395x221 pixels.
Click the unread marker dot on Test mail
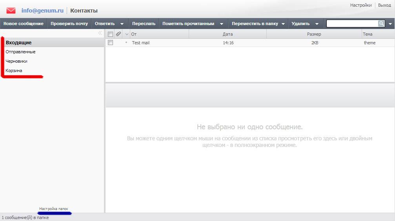click(x=126, y=43)
